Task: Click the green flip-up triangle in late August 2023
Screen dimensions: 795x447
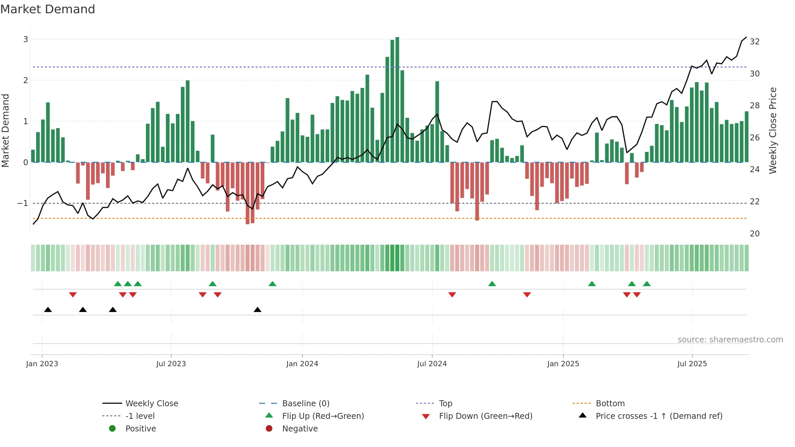Action: pos(213,284)
